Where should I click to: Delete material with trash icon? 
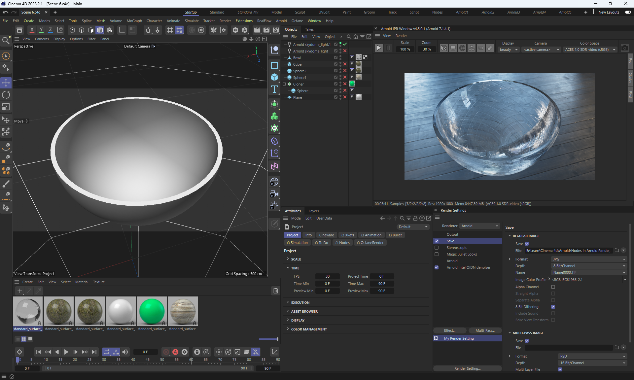tap(276, 291)
